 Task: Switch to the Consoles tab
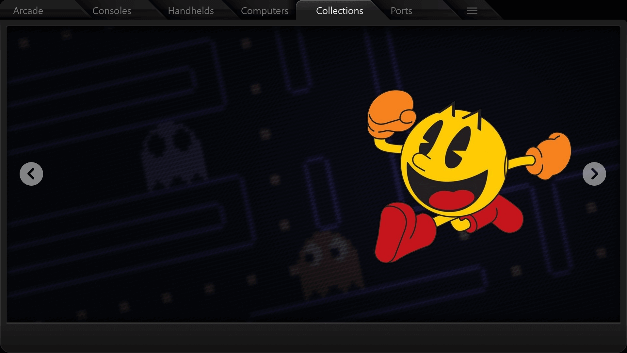[111, 10]
